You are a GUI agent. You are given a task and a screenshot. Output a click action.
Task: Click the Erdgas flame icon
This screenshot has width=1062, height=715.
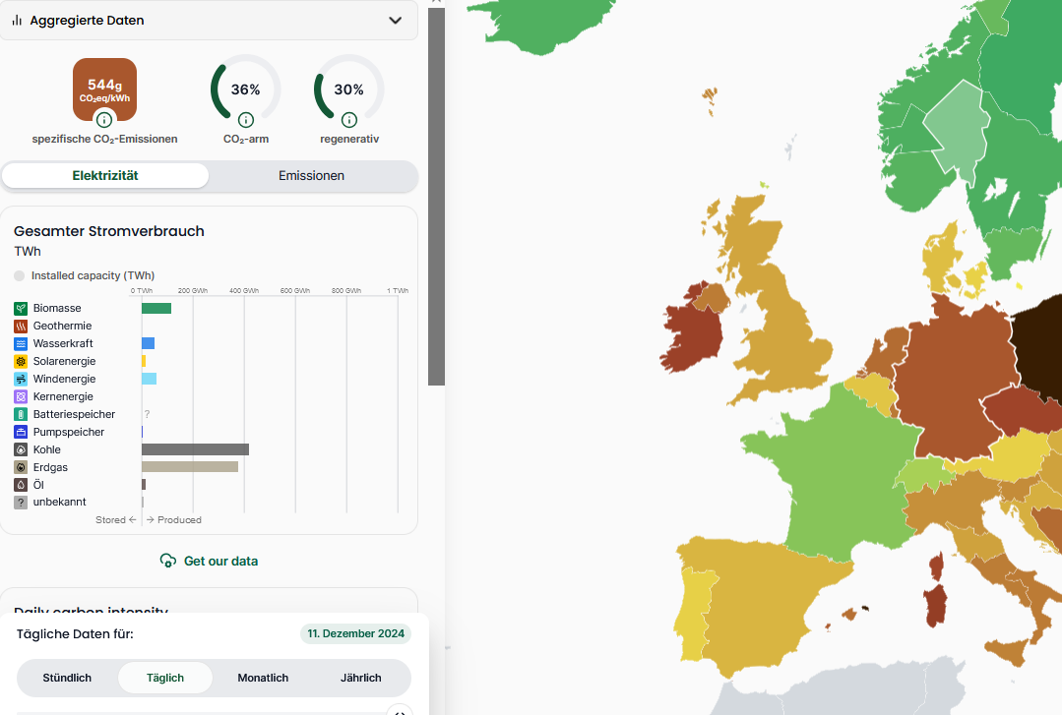[21, 467]
